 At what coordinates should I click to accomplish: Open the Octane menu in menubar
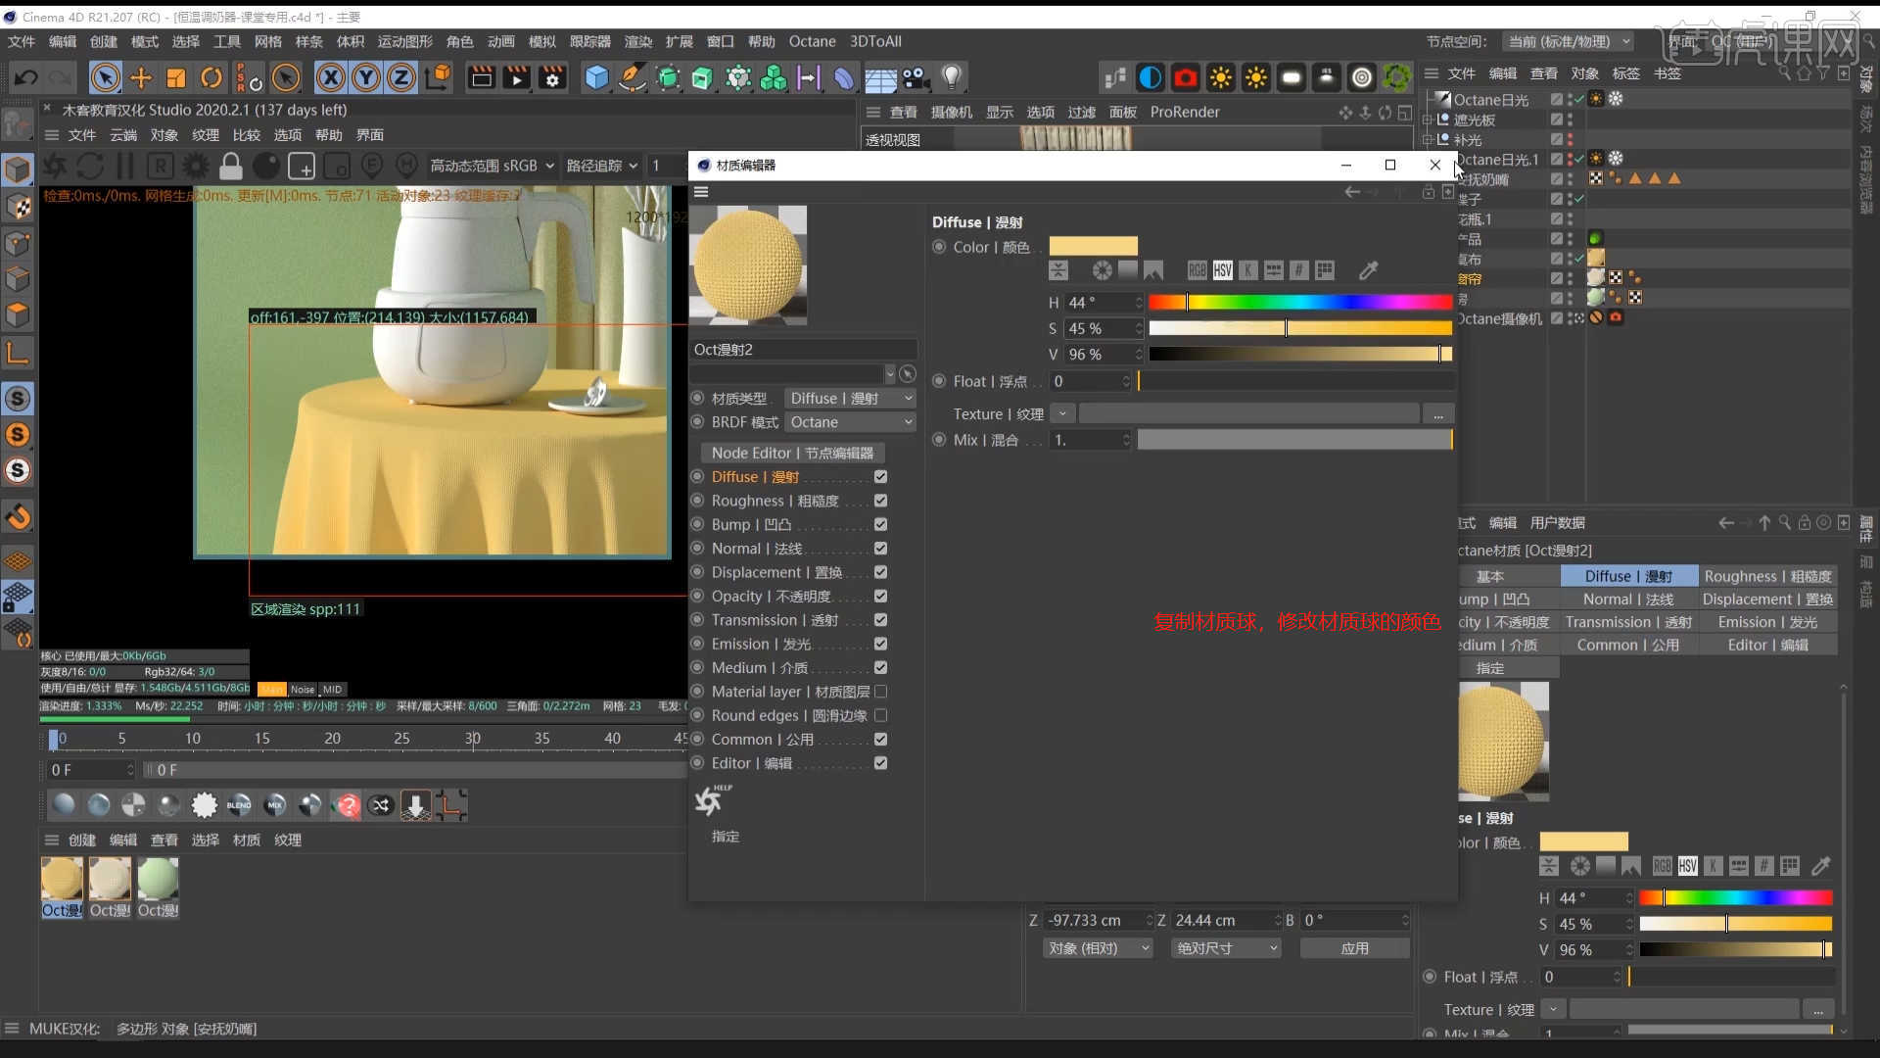pyautogui.click(x=811, y=41)
